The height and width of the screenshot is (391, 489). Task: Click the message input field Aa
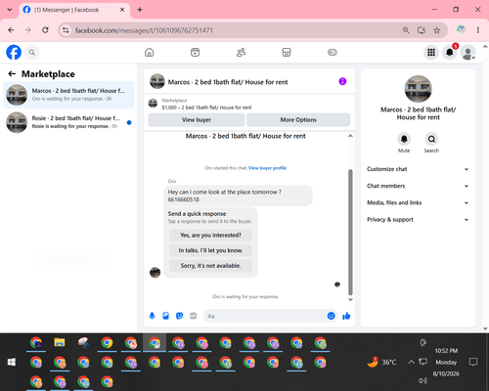pos(266,316)
